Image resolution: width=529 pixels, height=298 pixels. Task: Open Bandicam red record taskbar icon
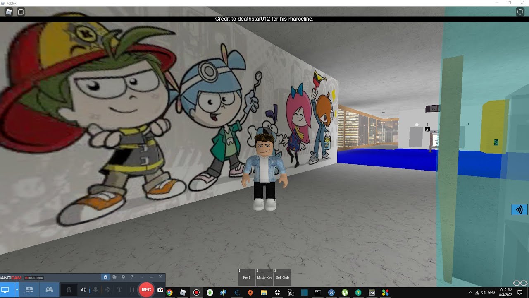196,292
